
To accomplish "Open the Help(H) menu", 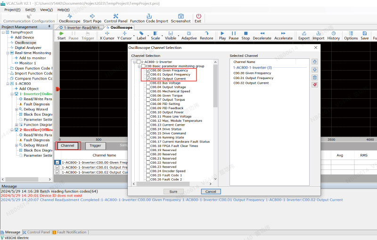I will click(64, 9).
